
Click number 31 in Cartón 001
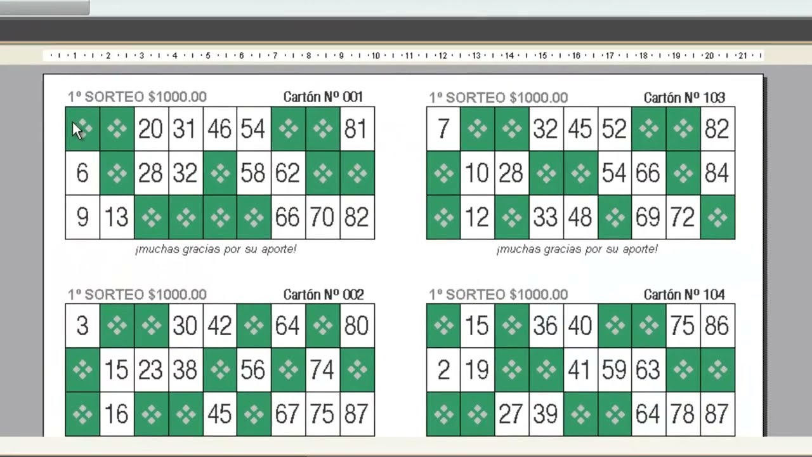[185, 129]
